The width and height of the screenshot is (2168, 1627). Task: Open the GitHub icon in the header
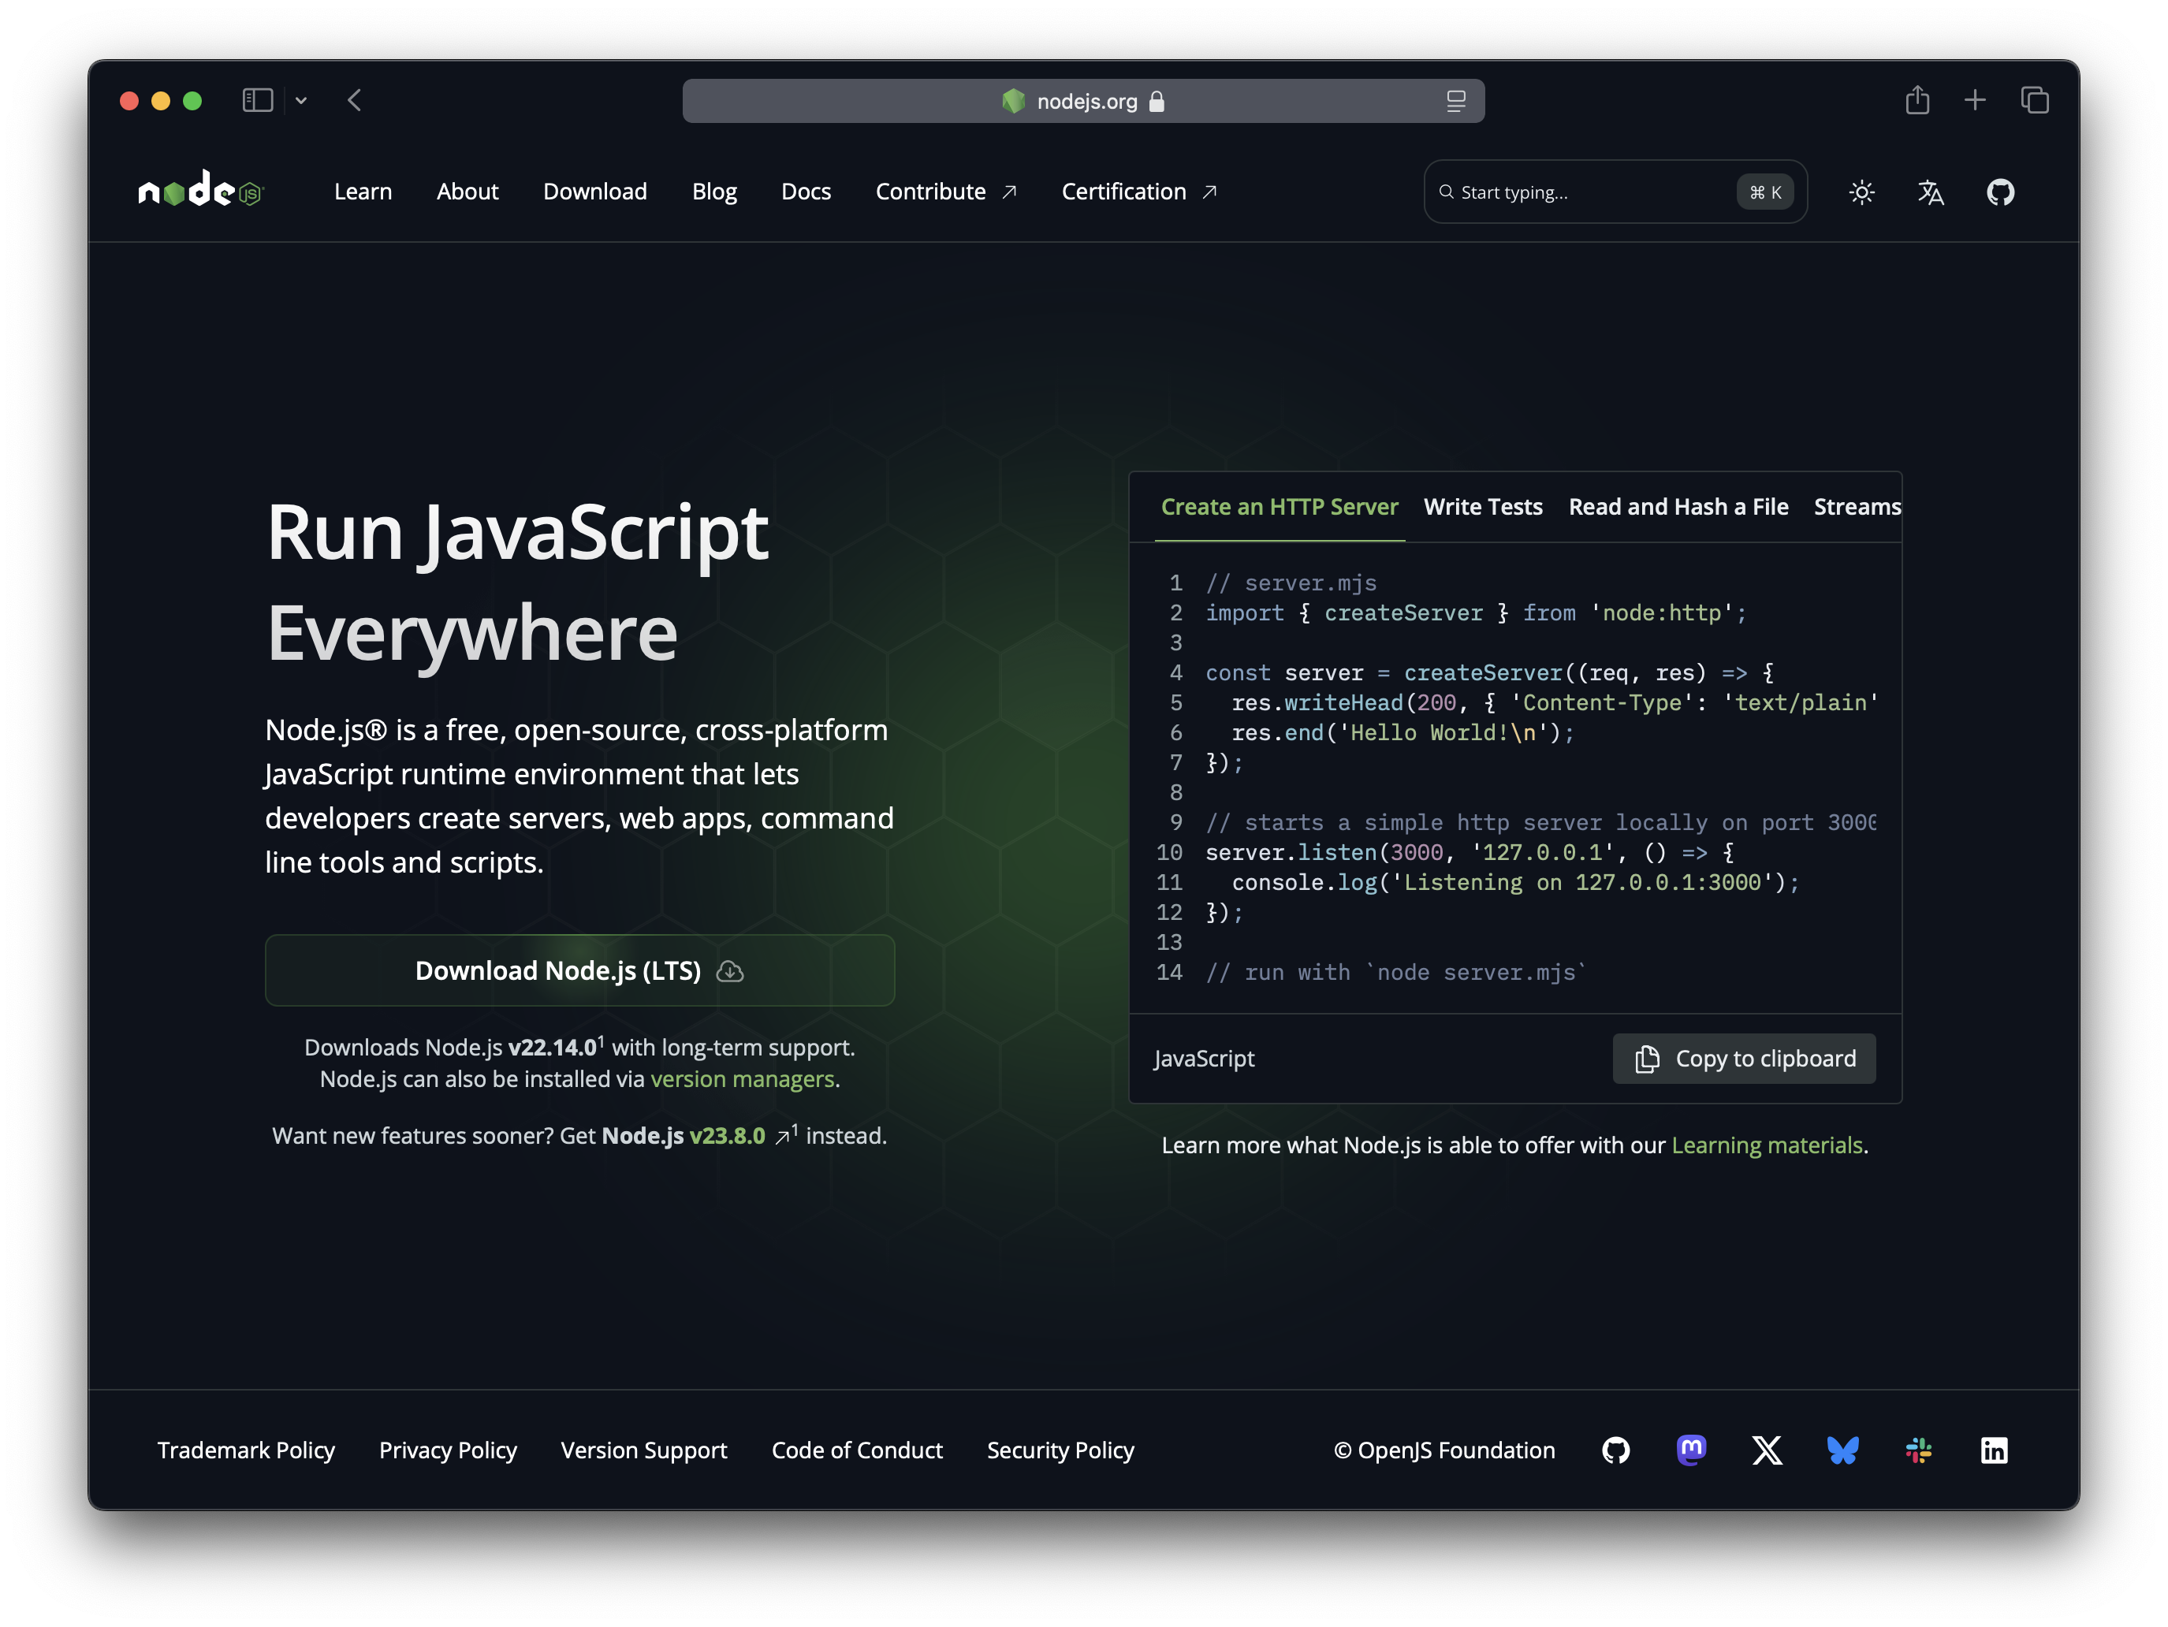1999,192
